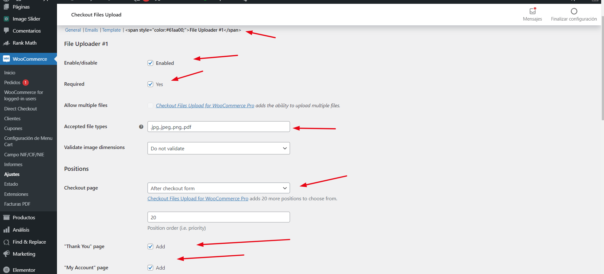Viewport: 604px width, 274px height.
Task: Open Configuración de Menu Cart
Action: click(x=28, y=141)
